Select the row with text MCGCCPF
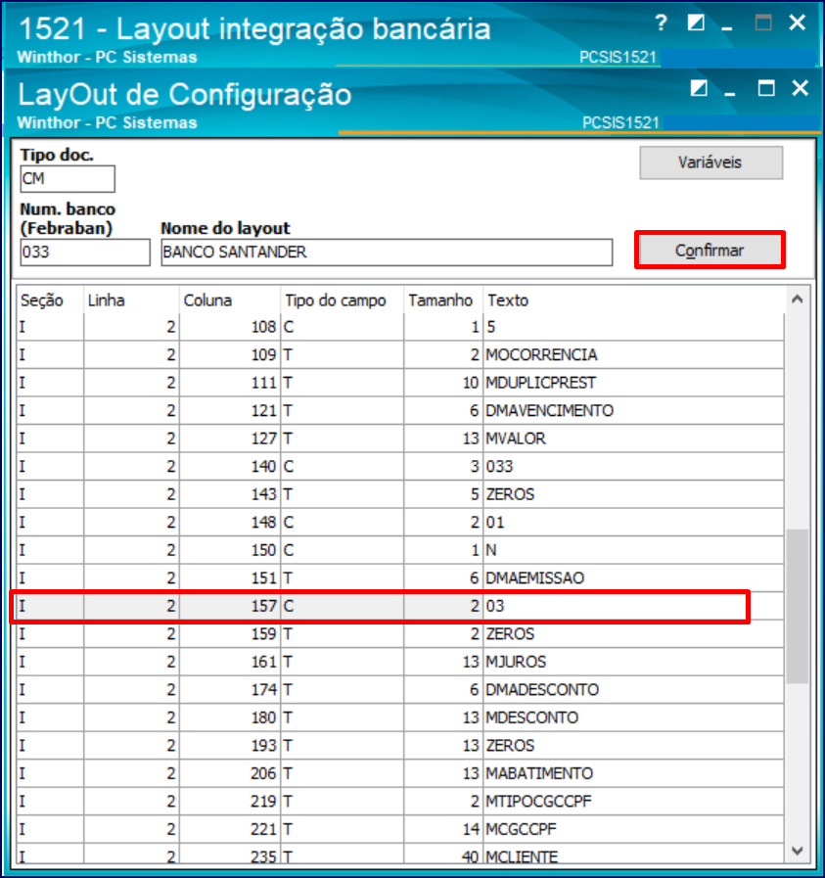This screenshot has width=825, height=878. click(x=400, y=829)
